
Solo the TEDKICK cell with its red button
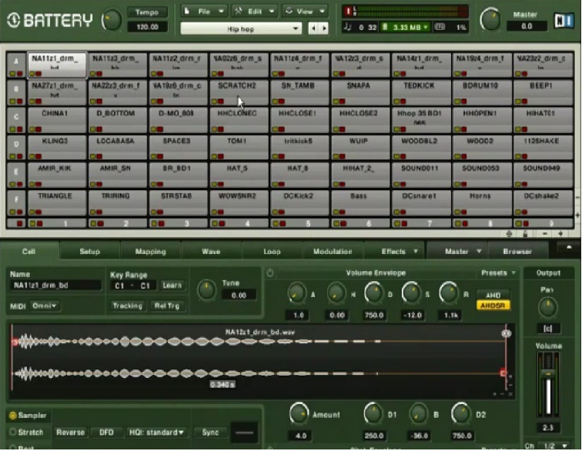(403, 102)
